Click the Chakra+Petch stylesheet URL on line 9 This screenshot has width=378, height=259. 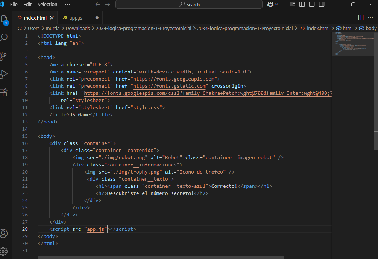(208, 93)
